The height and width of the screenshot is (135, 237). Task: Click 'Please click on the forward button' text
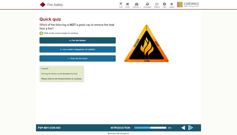click(x=62, y=79)
